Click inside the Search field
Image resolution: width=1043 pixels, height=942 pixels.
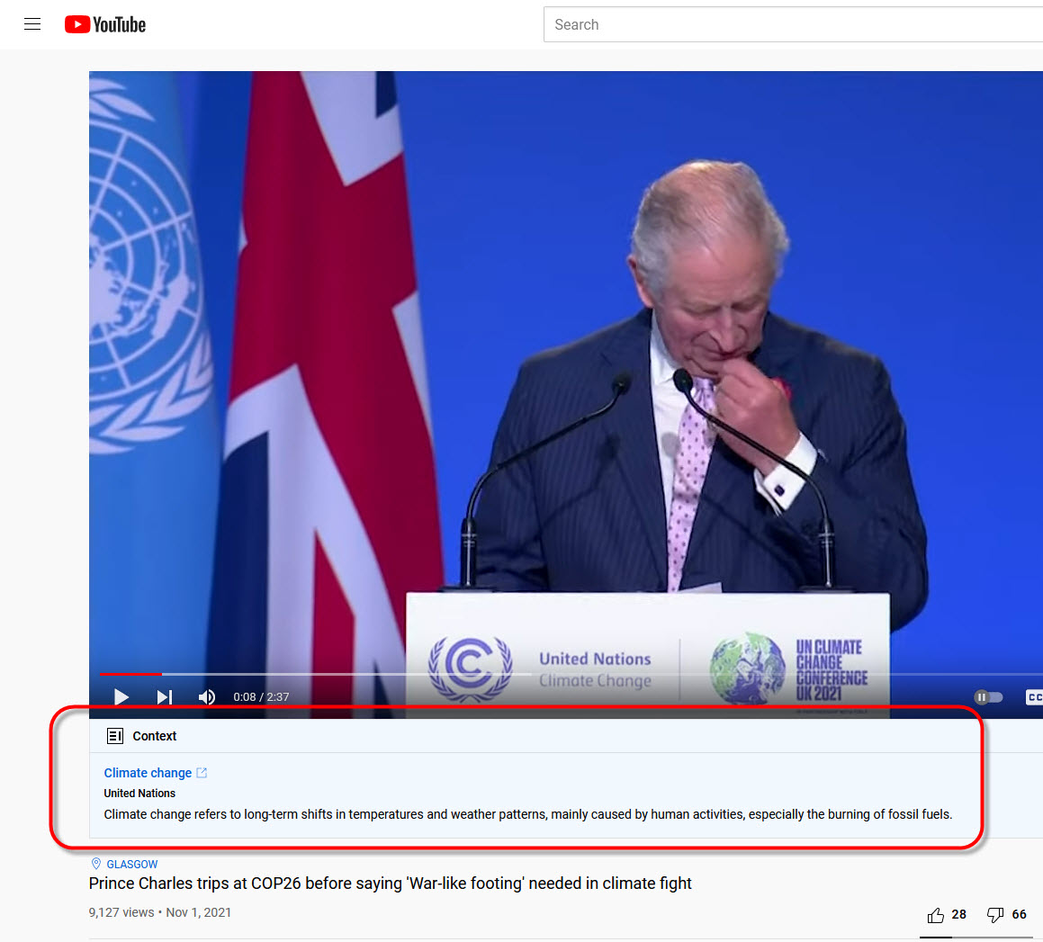pyautogui.click(x=793, y=24)
